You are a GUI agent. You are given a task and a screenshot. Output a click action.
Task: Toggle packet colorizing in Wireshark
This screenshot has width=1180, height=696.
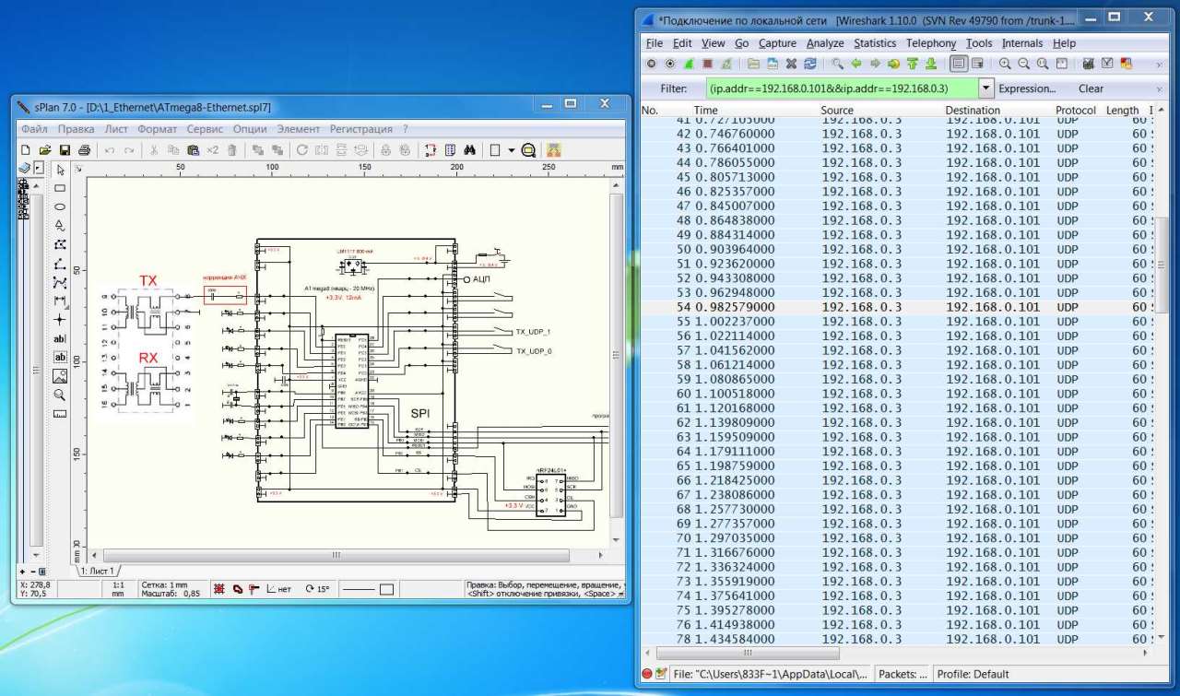pos(958,64)
